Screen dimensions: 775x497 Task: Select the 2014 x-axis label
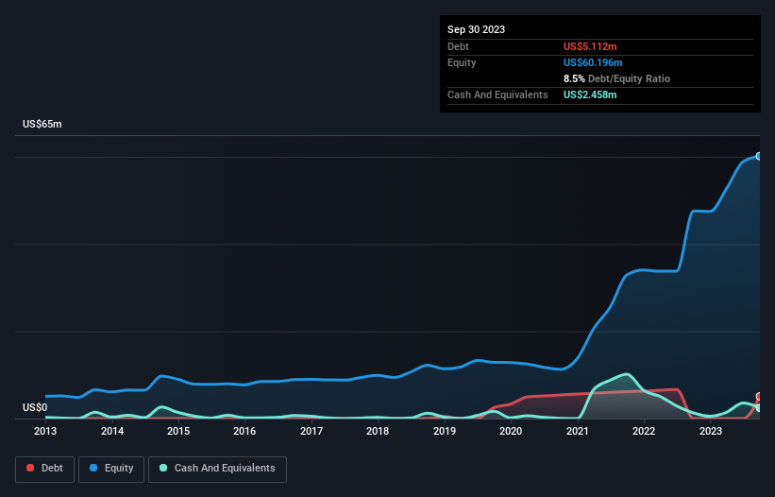click(x=112, y=431)
